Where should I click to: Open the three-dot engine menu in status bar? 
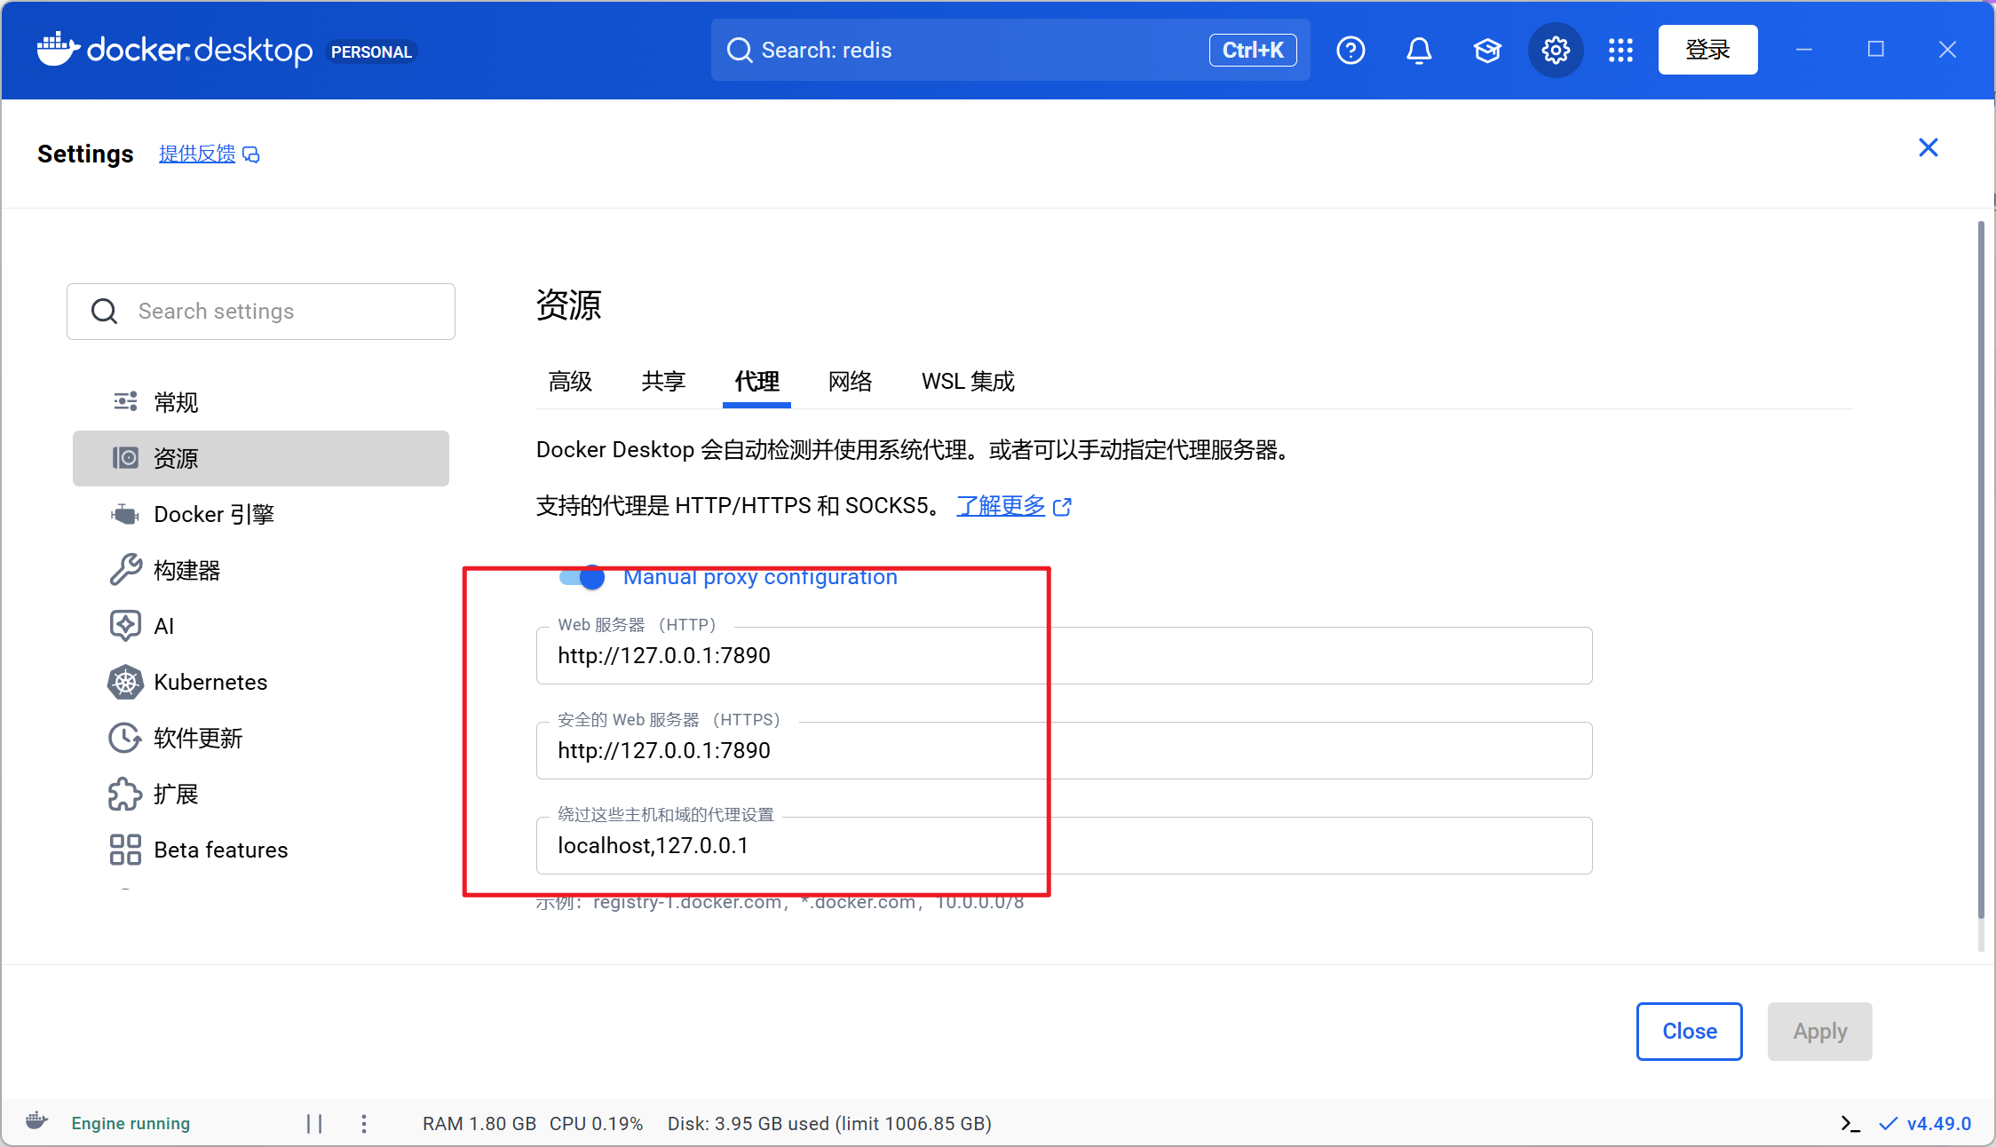point(364,1123)
